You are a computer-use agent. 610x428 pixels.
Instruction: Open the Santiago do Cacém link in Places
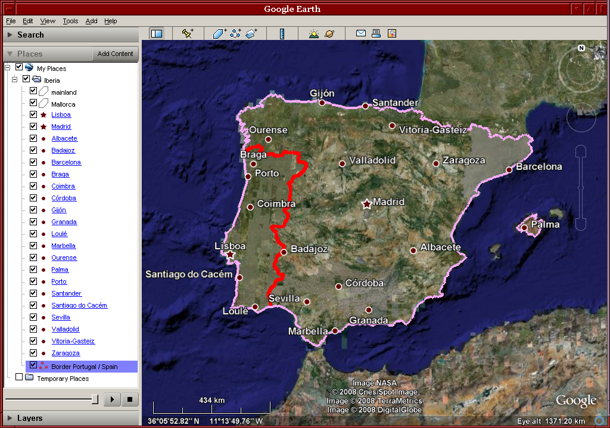pos(79,305)
